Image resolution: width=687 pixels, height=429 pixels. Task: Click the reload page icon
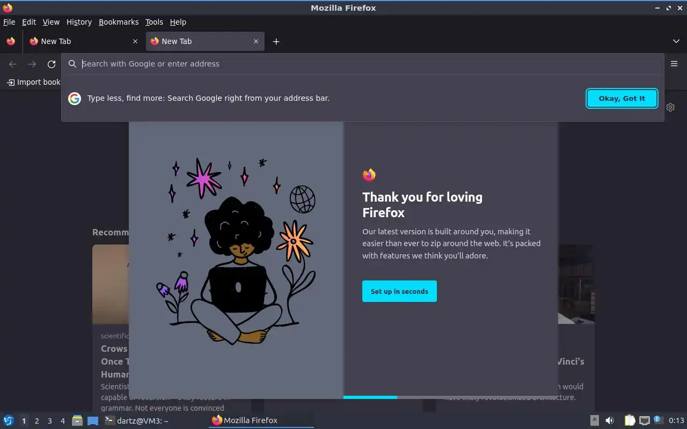52,64
